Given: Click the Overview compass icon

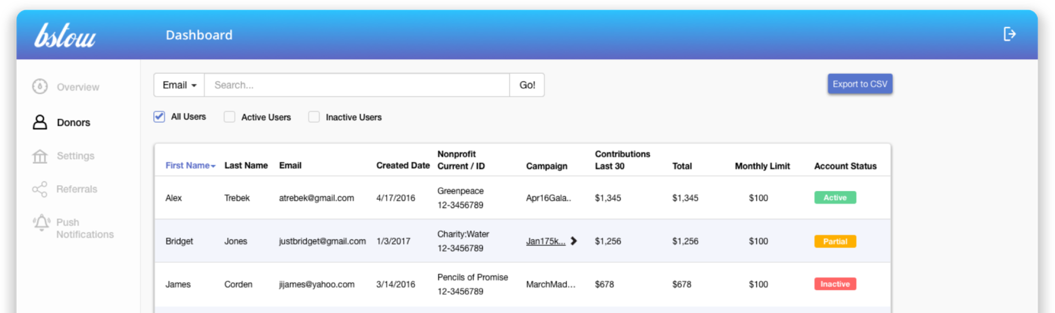Looking at the screenshot, I should [40, 86].
